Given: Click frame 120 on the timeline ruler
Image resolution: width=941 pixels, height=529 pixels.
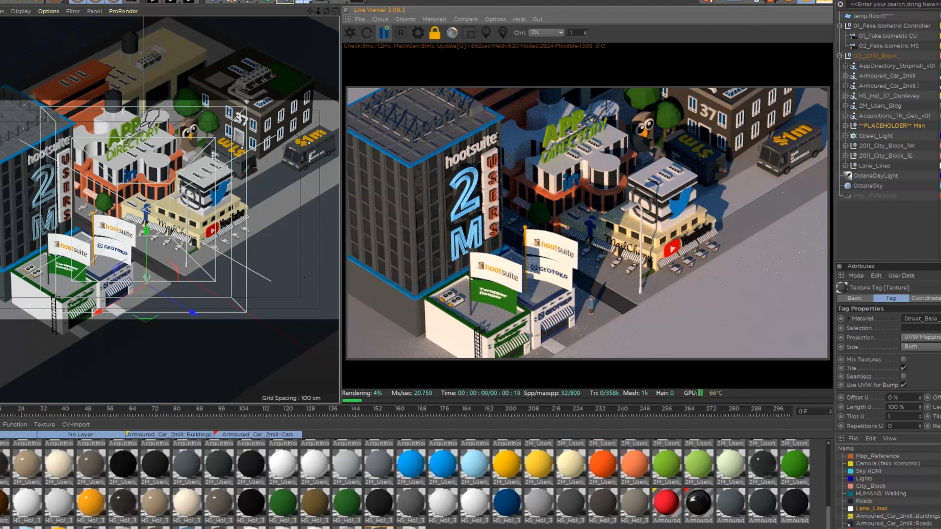Looking at the screenshot, I should pyautogui.click(x=288, y=409).
